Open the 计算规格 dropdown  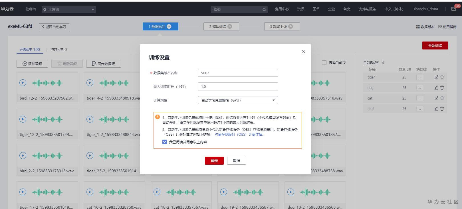(238, 100)
